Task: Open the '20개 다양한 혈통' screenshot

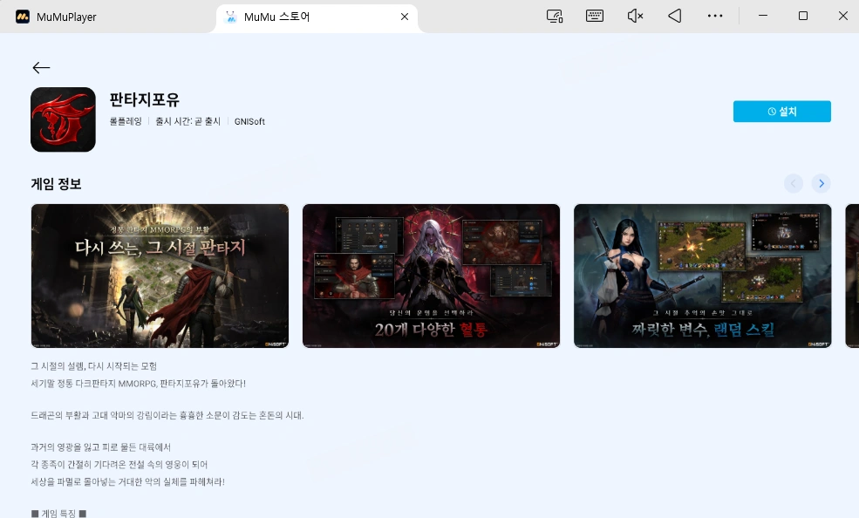Action: 431,276
